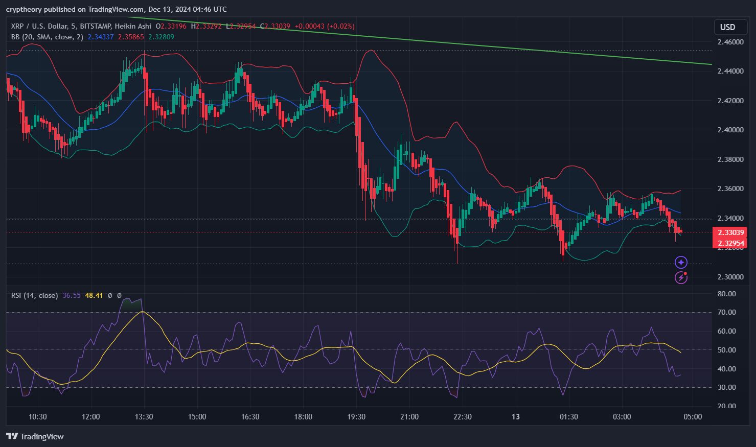Click the cryptheory published header text
The width and height of the screenshot is (756, 447).
click(x=117, y=9)
